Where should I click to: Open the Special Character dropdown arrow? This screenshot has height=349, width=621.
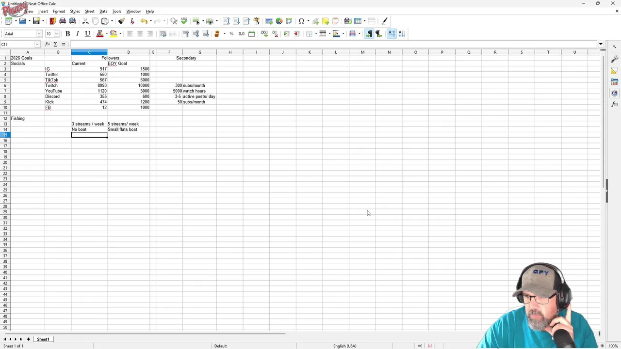pos(308,21)
